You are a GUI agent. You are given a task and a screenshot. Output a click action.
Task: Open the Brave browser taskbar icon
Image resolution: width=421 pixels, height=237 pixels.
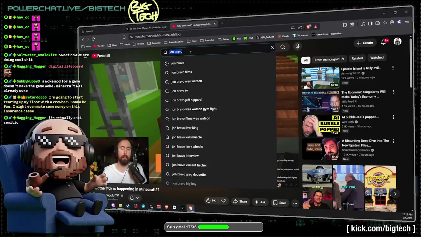tap(166, 207)
